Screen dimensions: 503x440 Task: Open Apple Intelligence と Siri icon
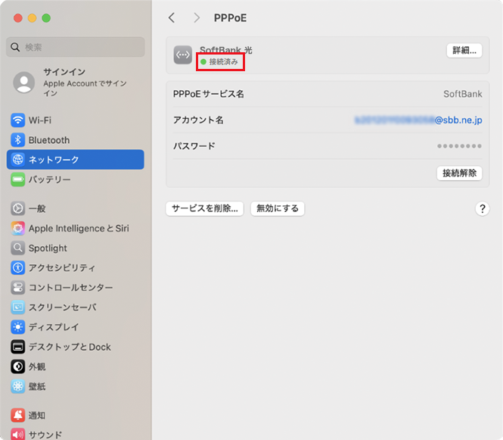coord(18,228)
